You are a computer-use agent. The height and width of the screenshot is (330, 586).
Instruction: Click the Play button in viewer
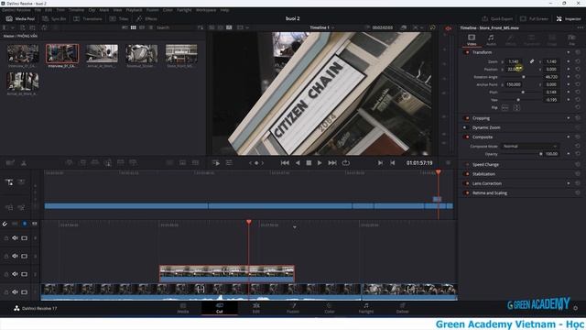click(320, 163)
